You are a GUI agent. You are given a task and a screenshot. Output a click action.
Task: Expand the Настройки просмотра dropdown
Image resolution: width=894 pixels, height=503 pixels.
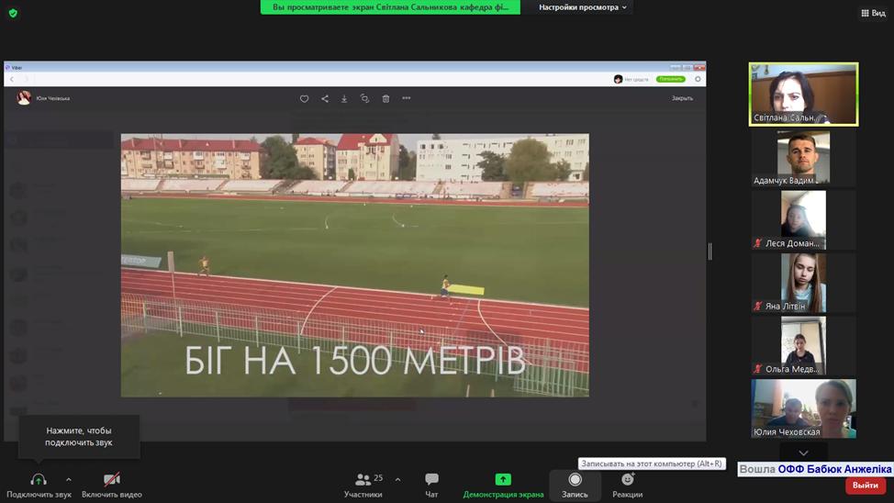(x=583, y=7)
